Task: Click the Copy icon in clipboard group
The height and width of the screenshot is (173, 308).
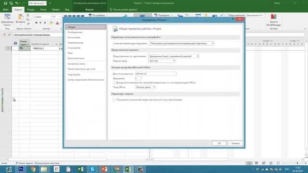Action: click(x=28, y=19)
